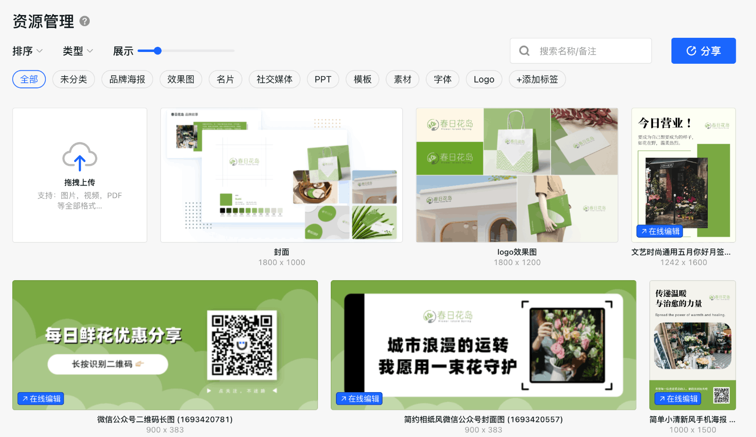The width and height of the screenshot is (756, 437).
Task: Switch to the 社交媒体 tag
Action: click(274, 79)
